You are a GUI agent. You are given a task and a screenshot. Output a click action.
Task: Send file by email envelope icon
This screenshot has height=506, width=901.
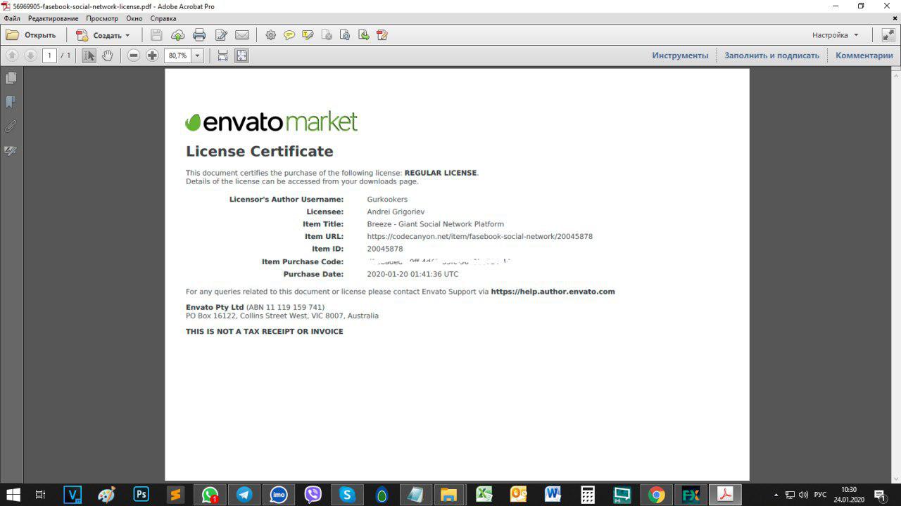[242, 35]
